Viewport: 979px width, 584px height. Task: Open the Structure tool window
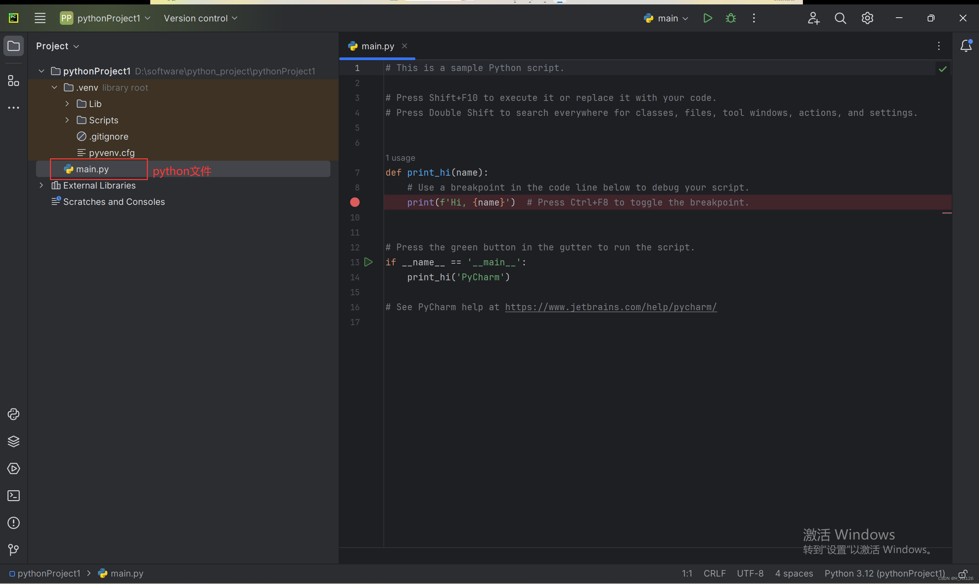(13, 81)
